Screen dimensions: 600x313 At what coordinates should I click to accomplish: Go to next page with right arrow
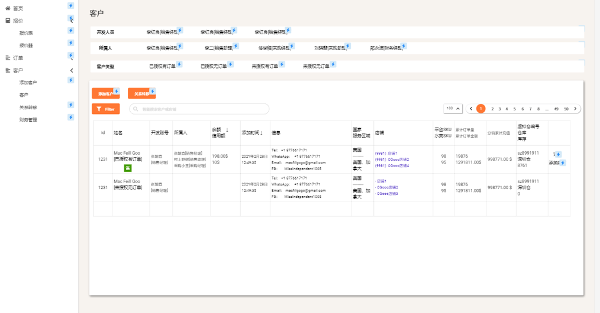[x=576, y=109]
